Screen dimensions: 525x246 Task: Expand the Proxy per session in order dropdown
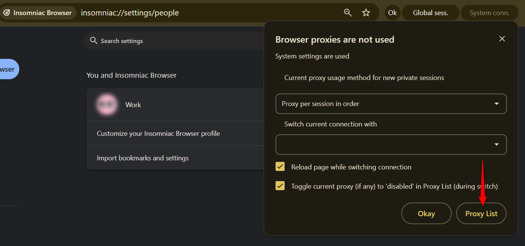[x=391, y=104]
